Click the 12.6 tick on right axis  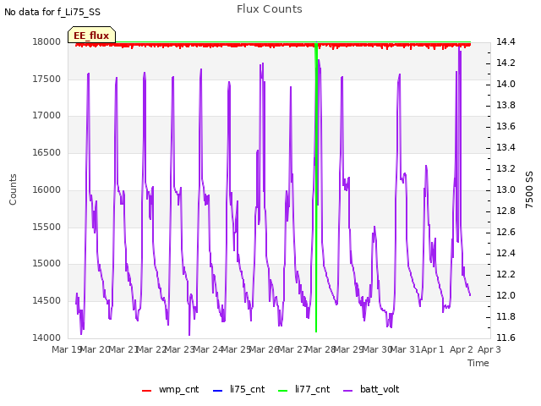tap(505, 232)
